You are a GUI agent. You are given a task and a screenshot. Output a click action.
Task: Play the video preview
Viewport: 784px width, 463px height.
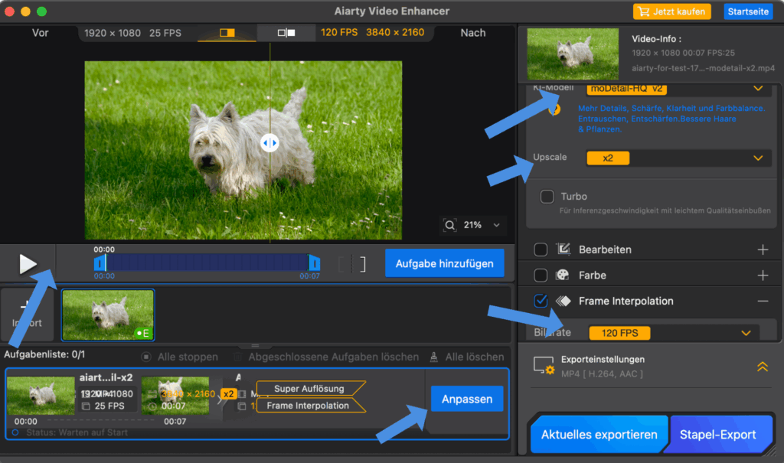click(x=28, y=264)
